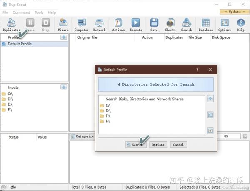Click Duplicates: 0 Files status text
This screenshot has width=250, height=191.
coord(147,187)
